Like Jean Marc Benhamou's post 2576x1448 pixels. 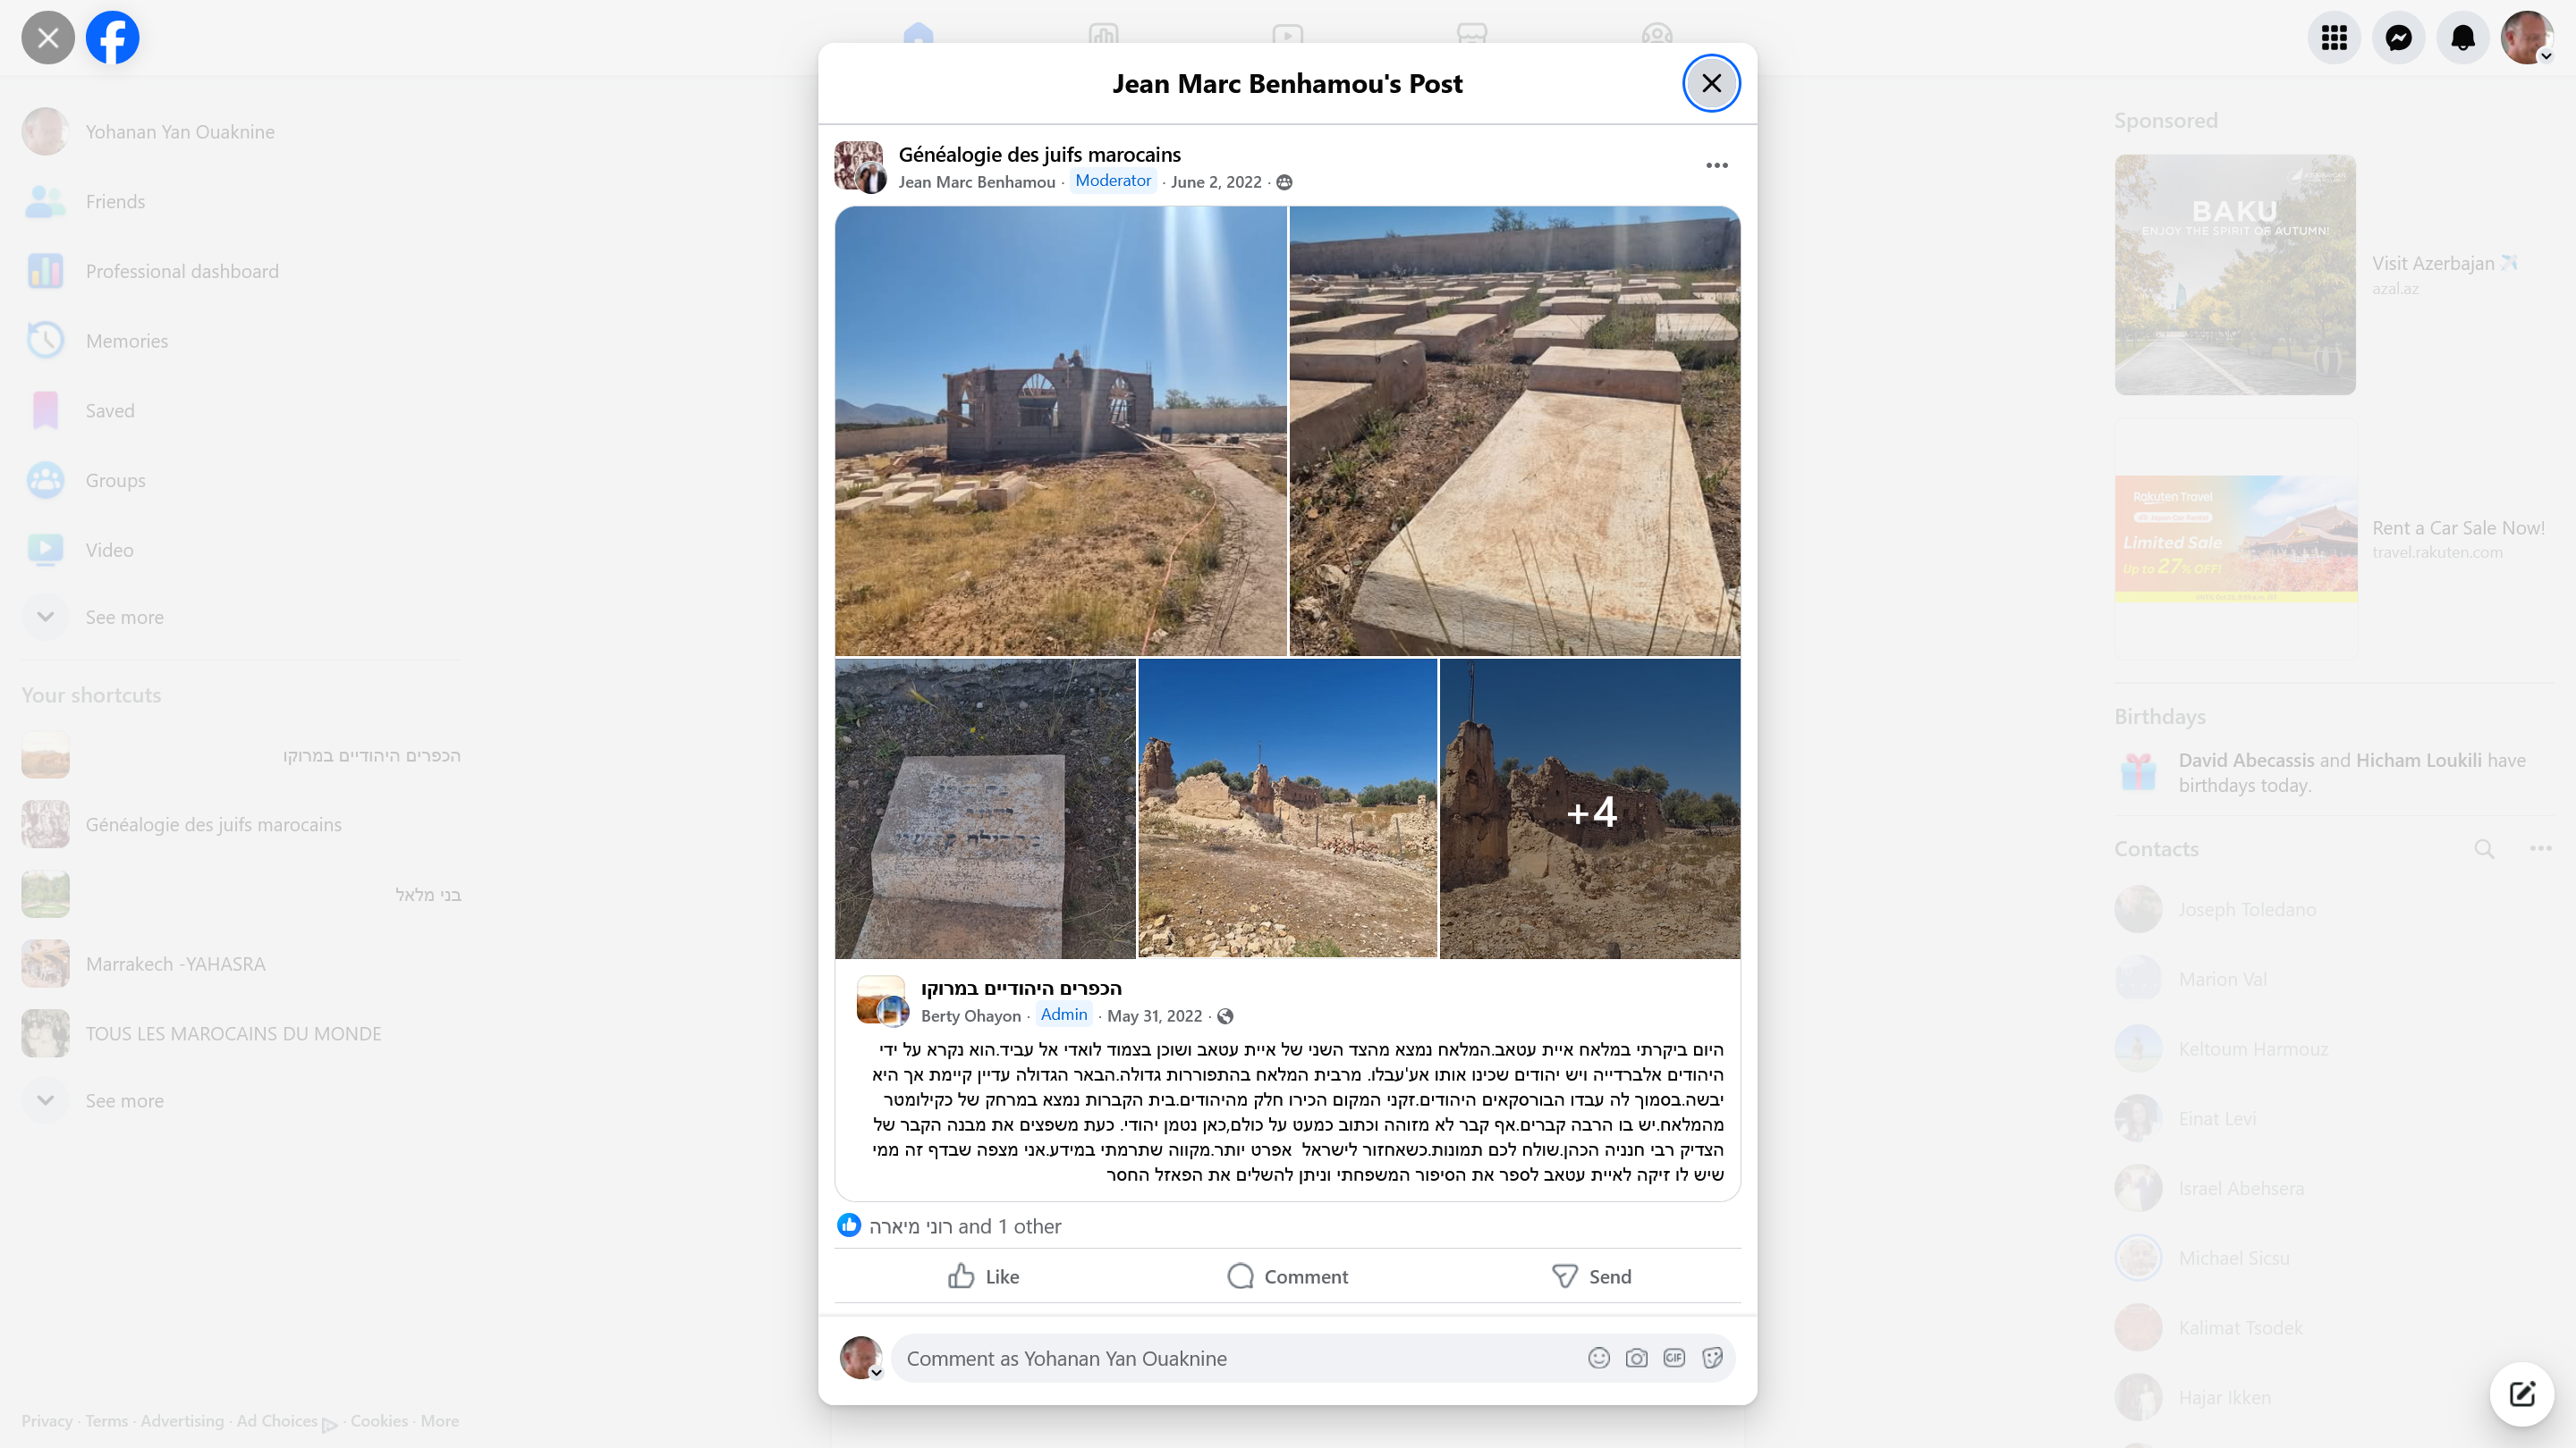(x=981, y=1276)
